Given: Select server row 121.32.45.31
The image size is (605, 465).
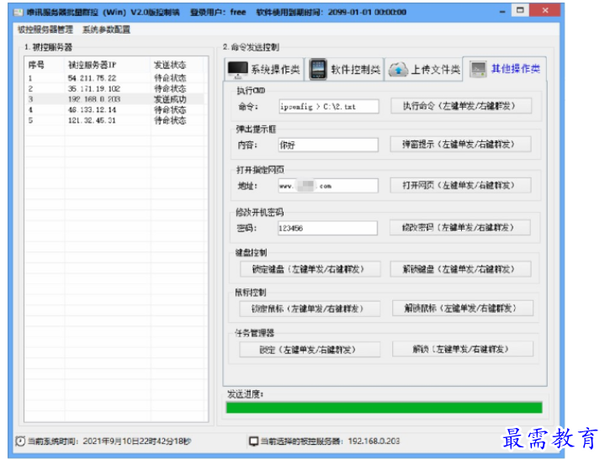Looking at the screenshot, I should (x=115, y=121).
